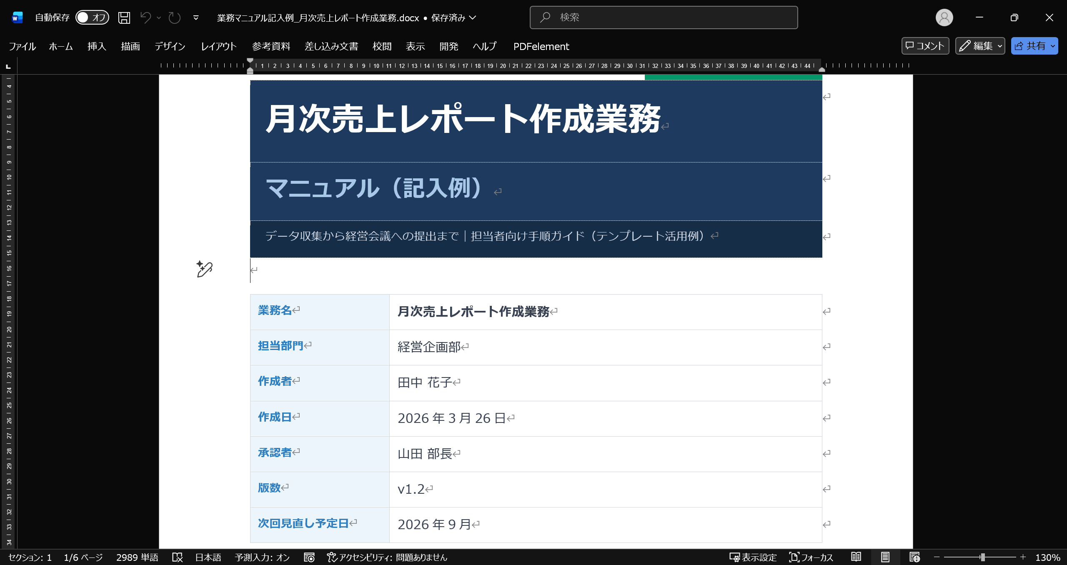1067x565 pixels.
Task: Click the Redo icon
Action: 174,17
